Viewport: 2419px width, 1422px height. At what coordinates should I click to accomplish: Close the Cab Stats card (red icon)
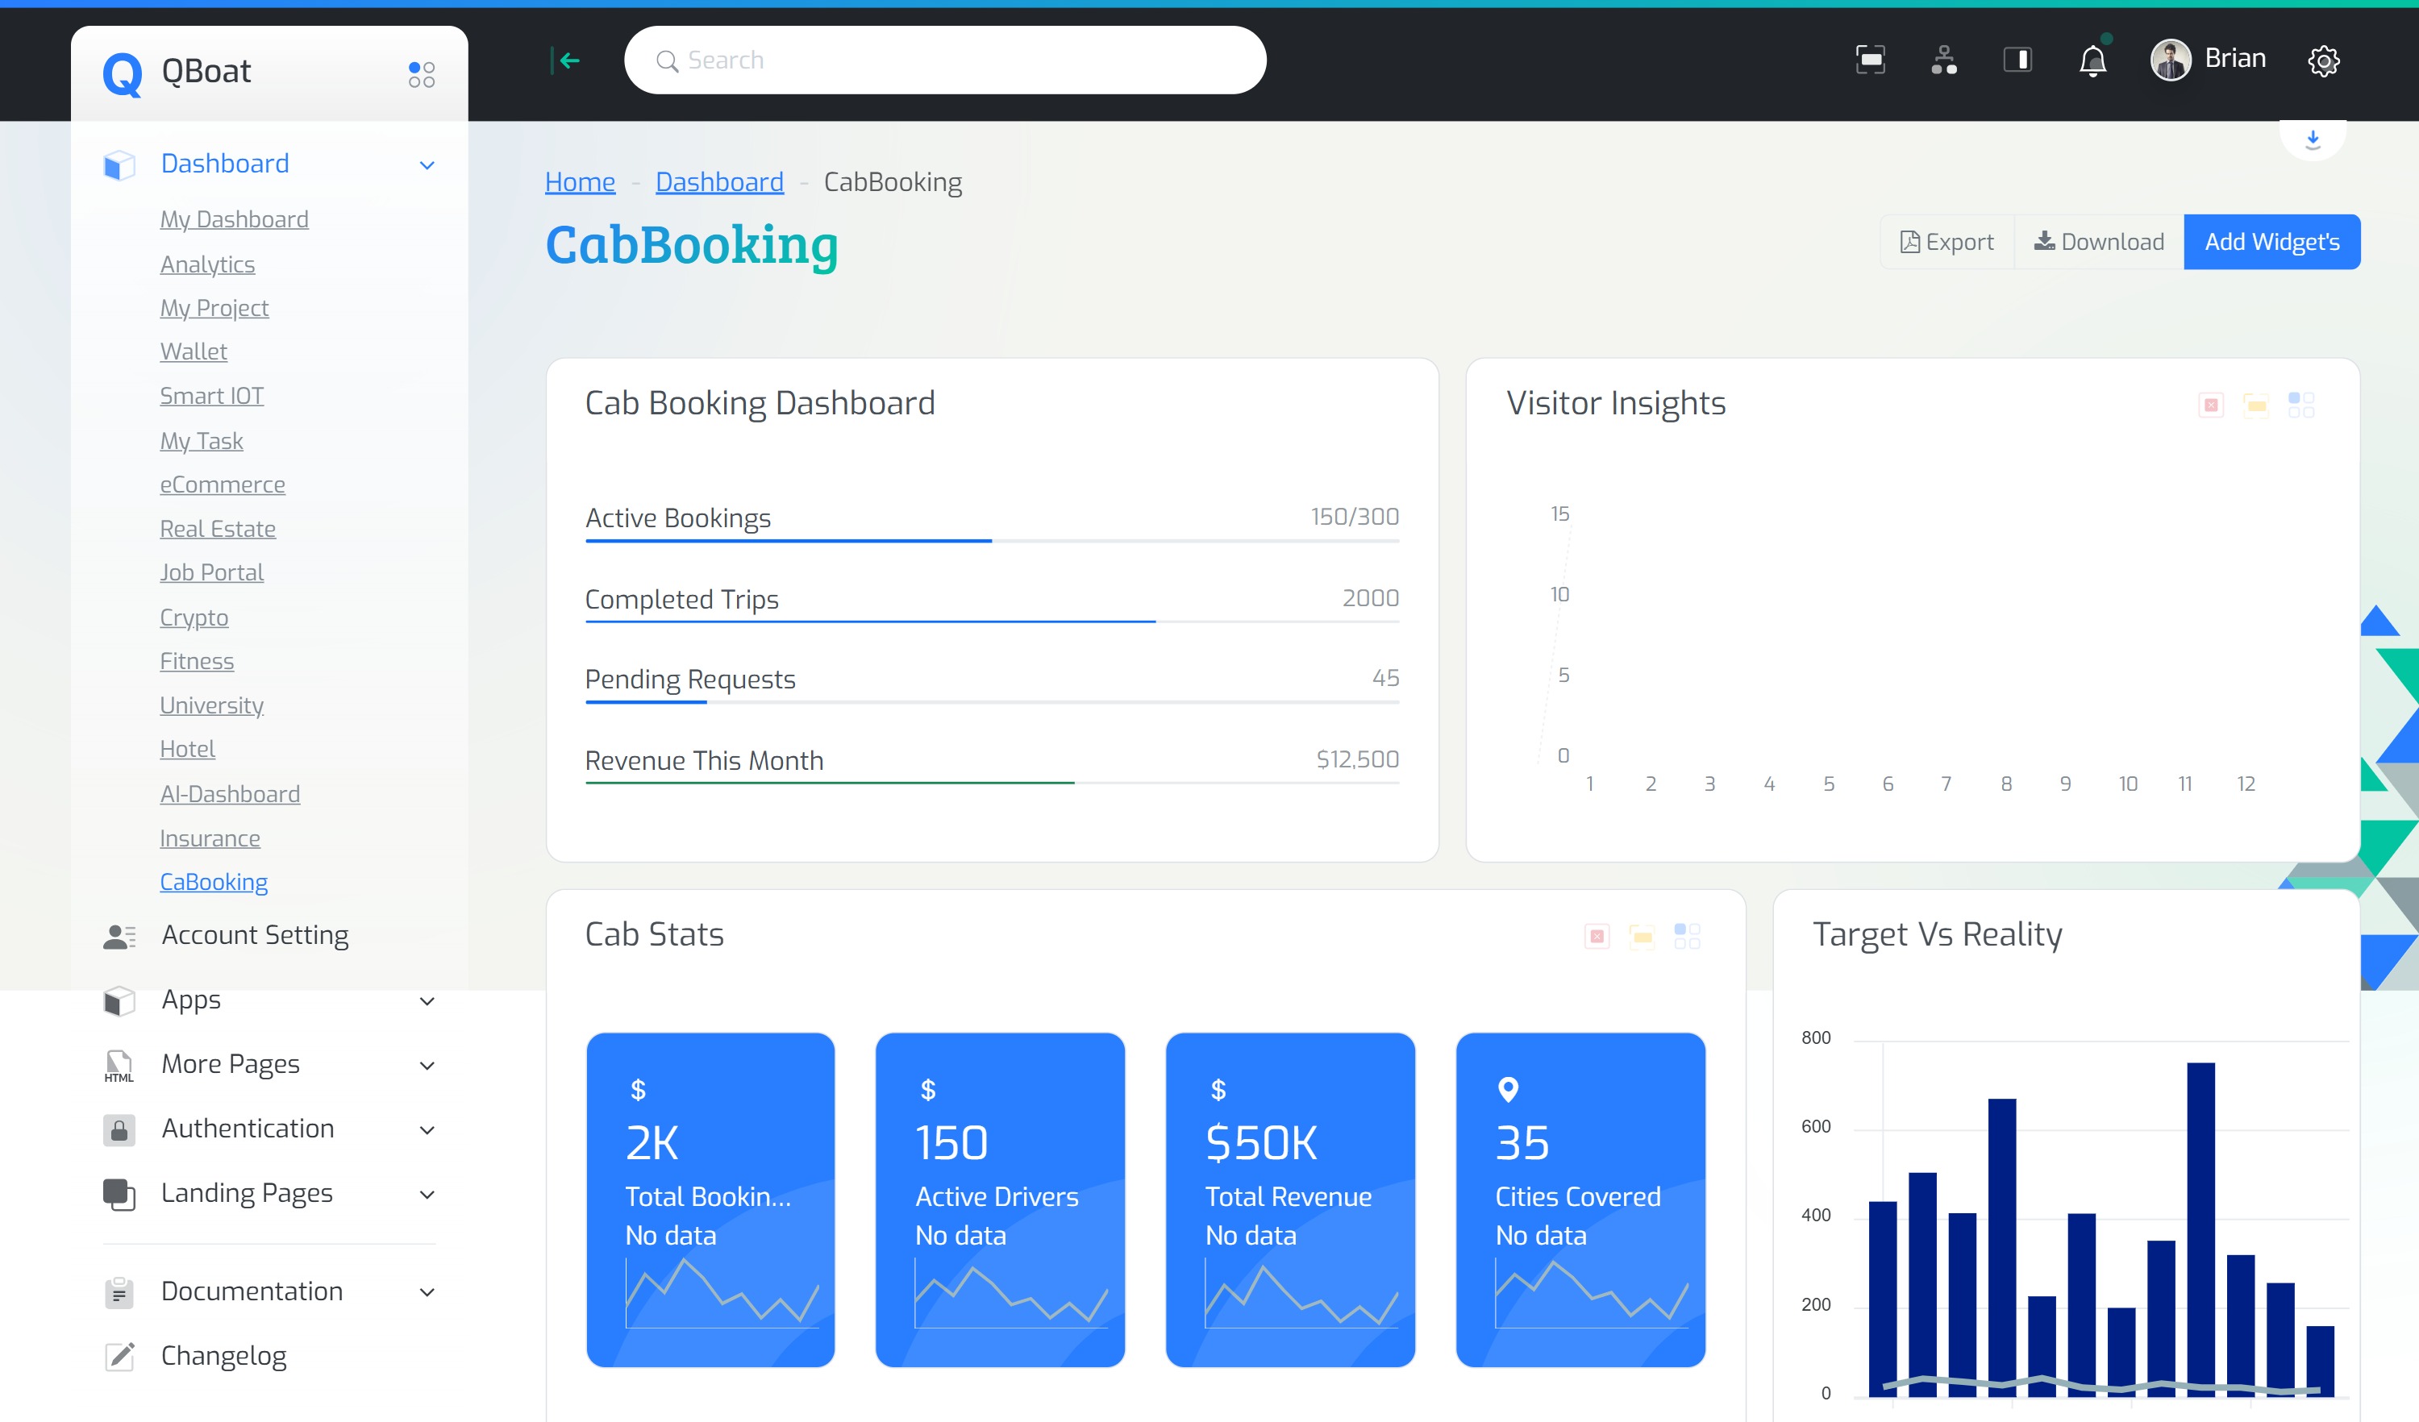point(1597,937)
